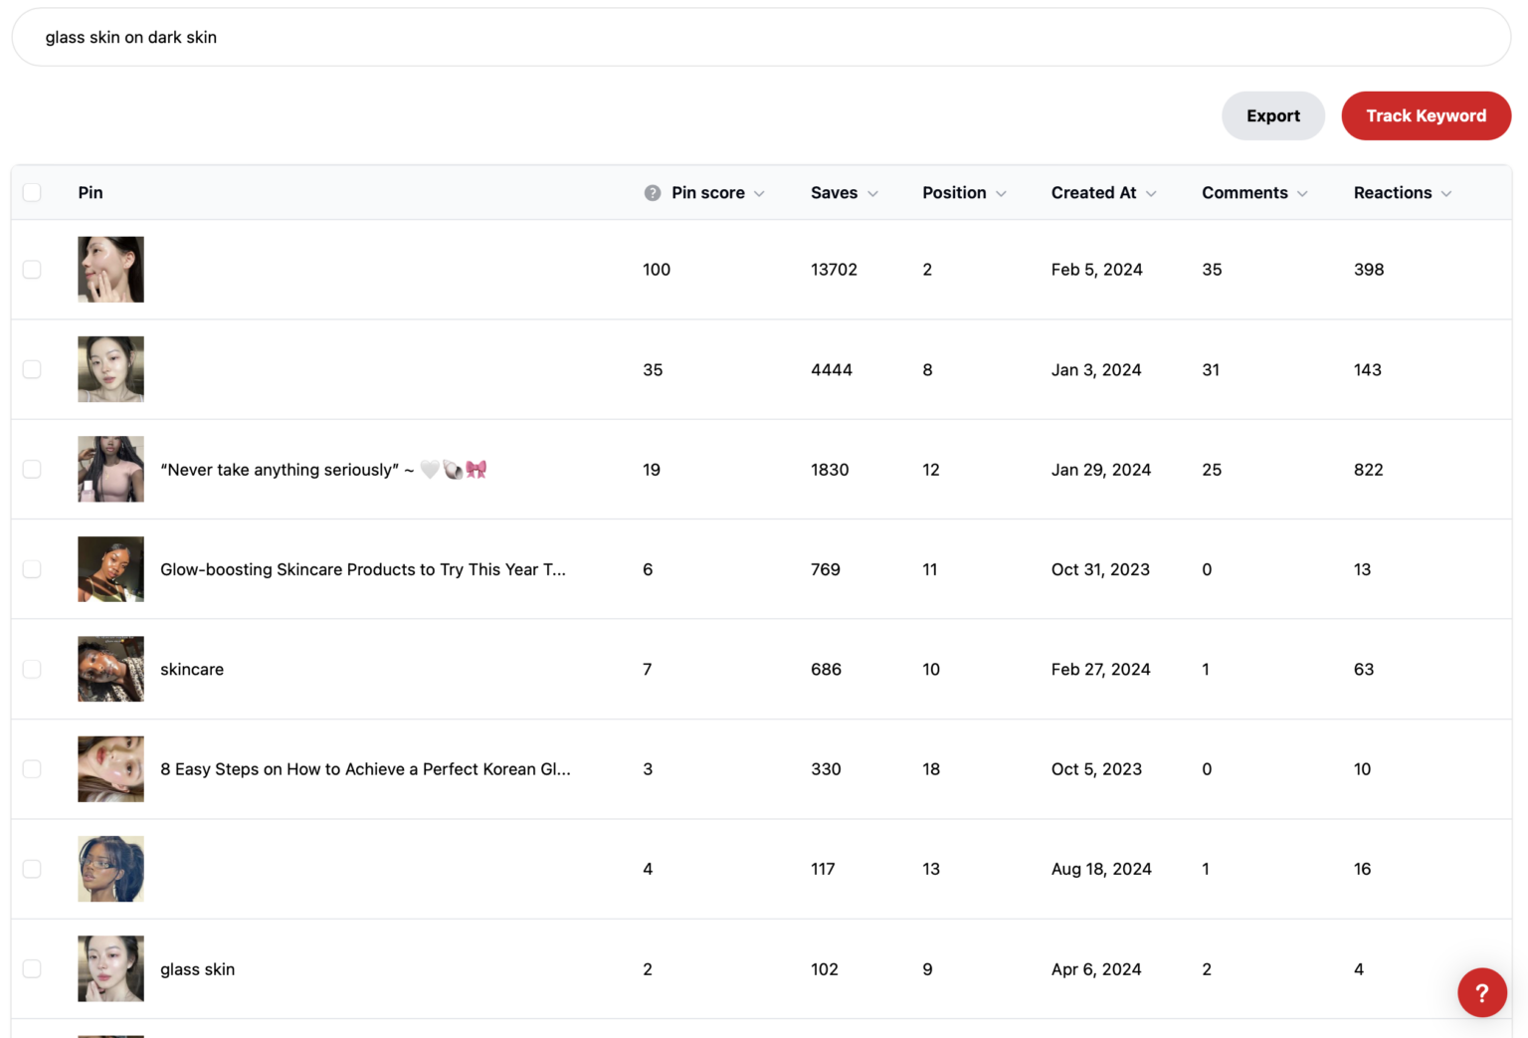The image size is (1528, 1038).
Task: Open the Glow-boosting Skincare Products pin title
Action: tap(362, 569)
